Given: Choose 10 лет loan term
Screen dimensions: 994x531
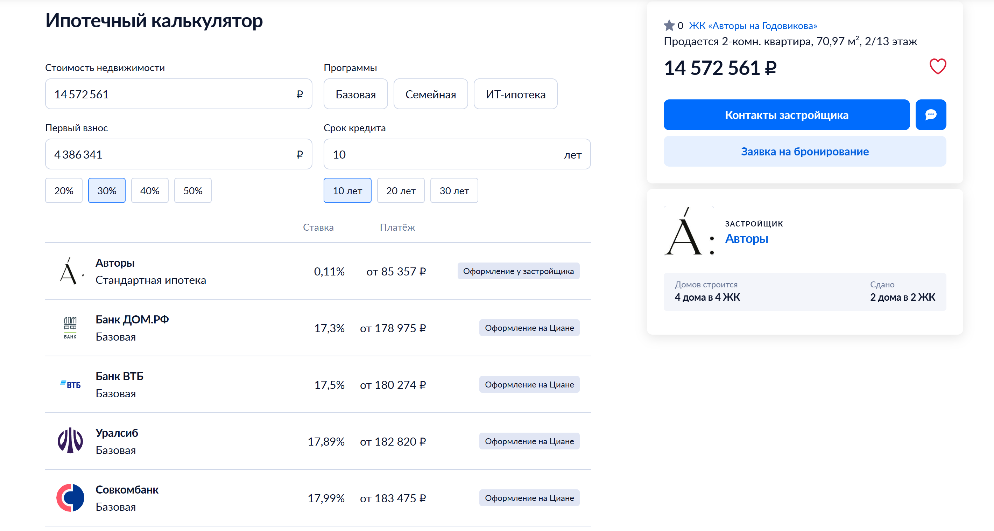Looking at the screenshot, I should click(x=347, y=190).
